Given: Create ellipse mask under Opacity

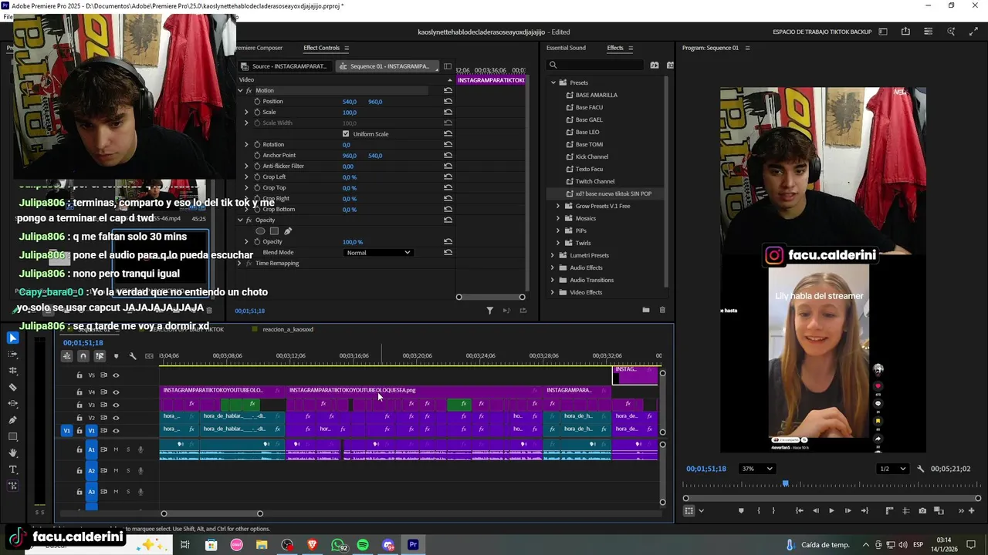Looking at the screenshot, I should (260, 231).
